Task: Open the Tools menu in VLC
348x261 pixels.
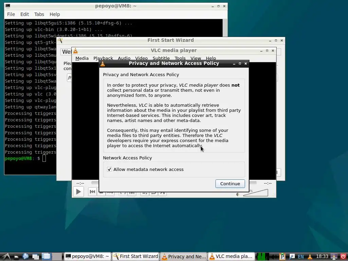Action: click(x=180, y=58)
